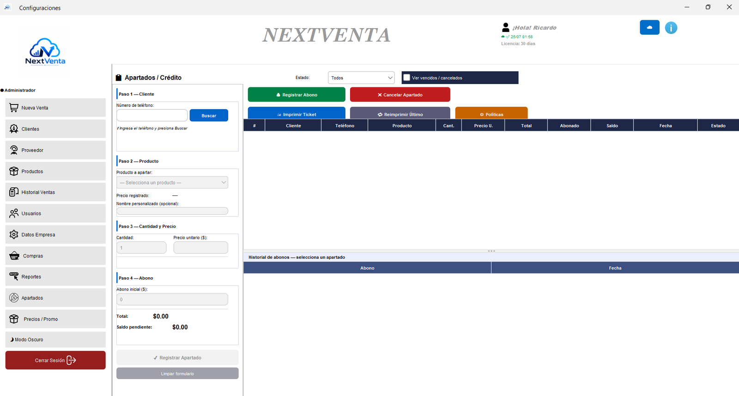Click the shopping cart icon for Nueva Venta
The image size is (739, 396).
click(x=14, y=108)
